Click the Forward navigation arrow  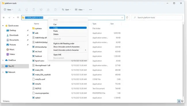(9, 18)
